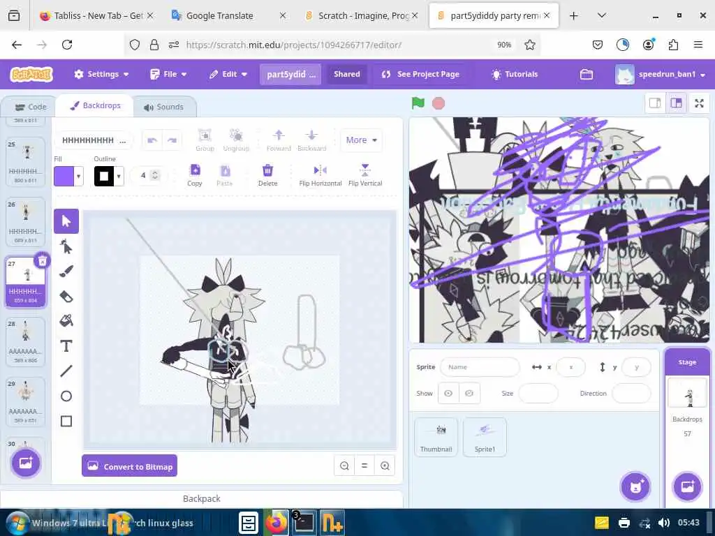Open the Fill color dropdown
Viewport: 715px width, 536px height.
pyautogui.click(x=78, y=176)
